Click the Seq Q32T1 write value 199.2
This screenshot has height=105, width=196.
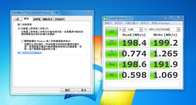pyautogui.click(x=165, y=43)
